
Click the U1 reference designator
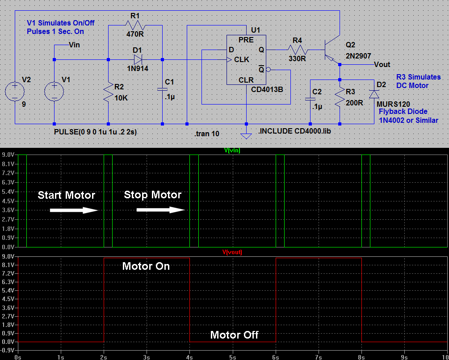[x=256, y=30]
